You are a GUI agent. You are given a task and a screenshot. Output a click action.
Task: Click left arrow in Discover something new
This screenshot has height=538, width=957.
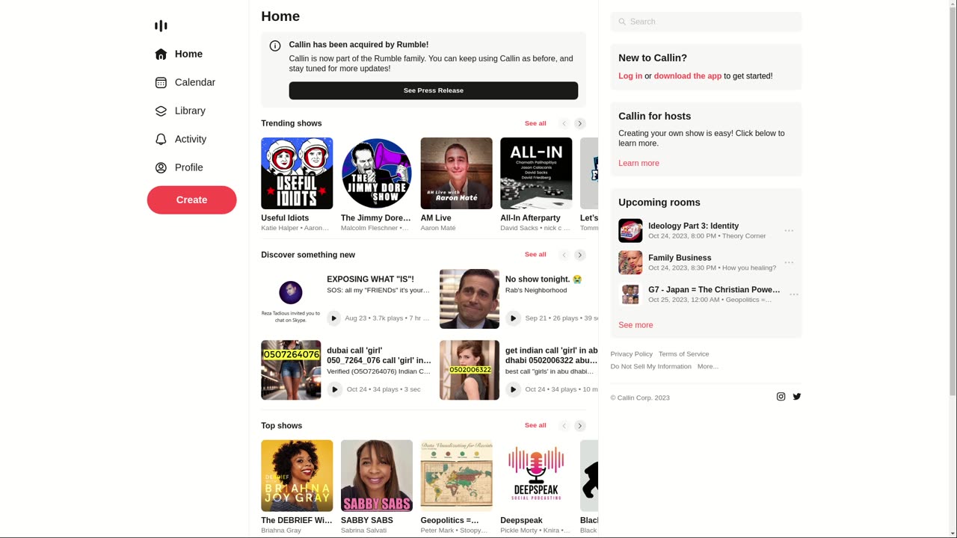[x=564, y=255]
